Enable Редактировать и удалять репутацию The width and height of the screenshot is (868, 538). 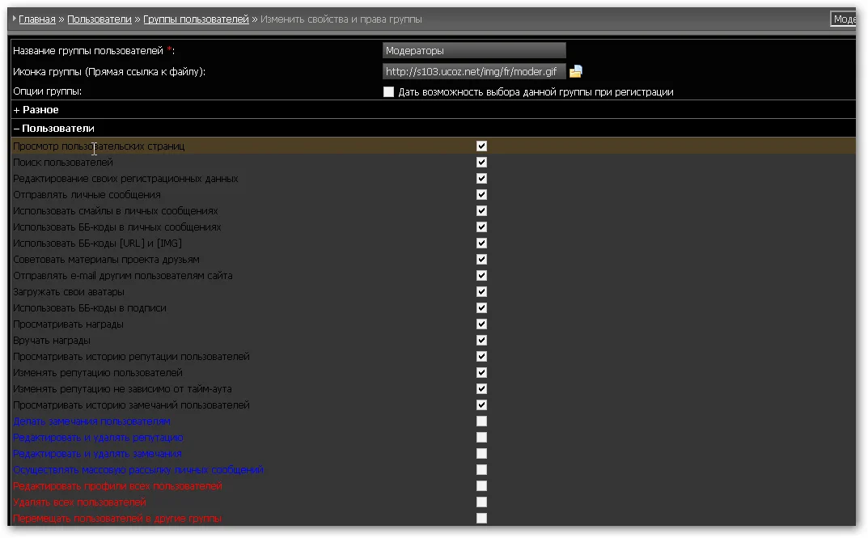tap(481, 437)
